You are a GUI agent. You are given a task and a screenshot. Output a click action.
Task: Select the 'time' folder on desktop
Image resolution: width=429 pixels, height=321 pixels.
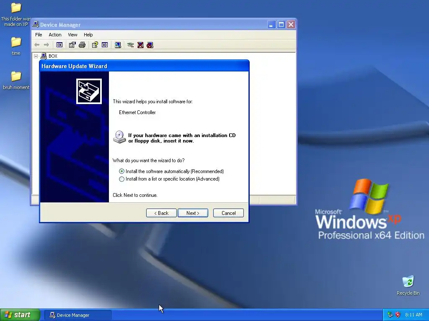(x=16, y=46)
